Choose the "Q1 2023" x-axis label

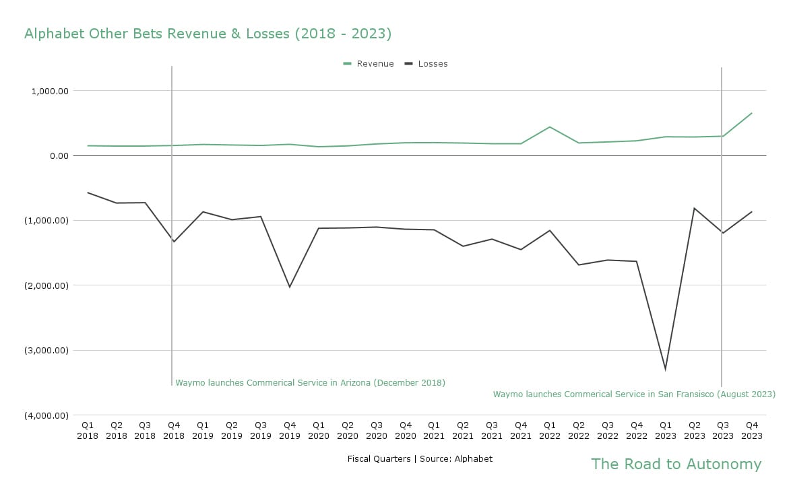(666, 431)
